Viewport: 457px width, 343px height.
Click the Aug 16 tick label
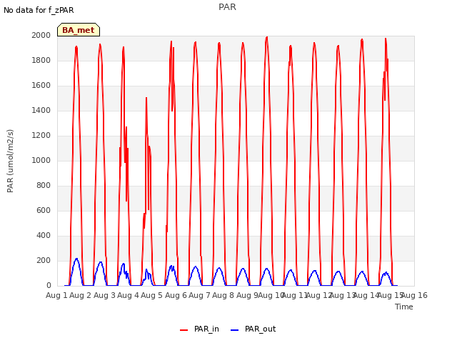[415, 295]
